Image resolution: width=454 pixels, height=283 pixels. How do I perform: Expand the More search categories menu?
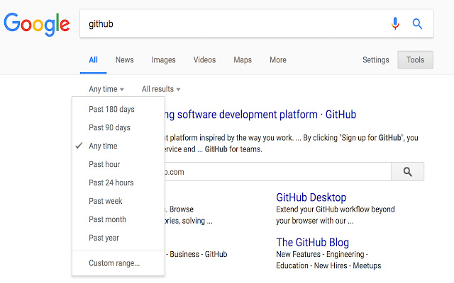pos(278,60)
